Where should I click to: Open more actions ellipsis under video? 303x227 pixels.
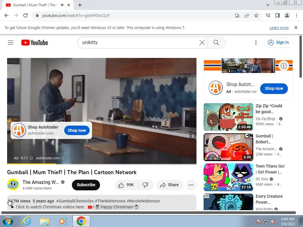coord(191,185)
